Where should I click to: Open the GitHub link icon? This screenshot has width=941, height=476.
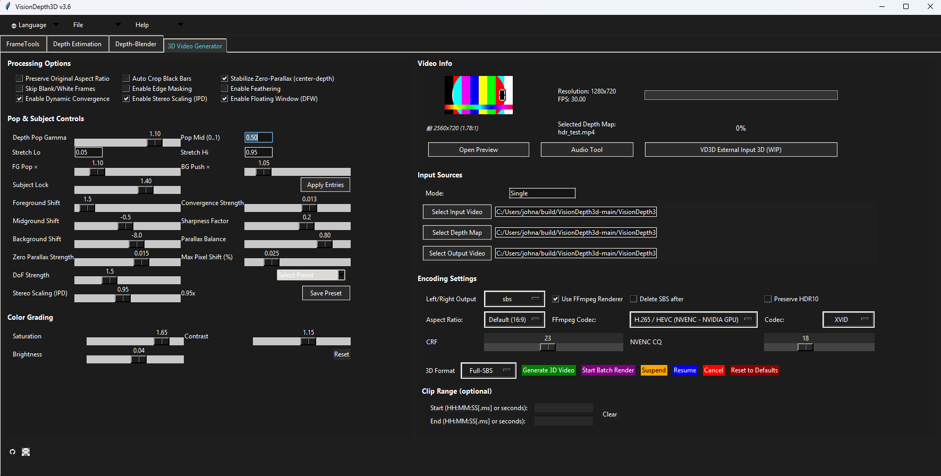[x=12, y=452]
